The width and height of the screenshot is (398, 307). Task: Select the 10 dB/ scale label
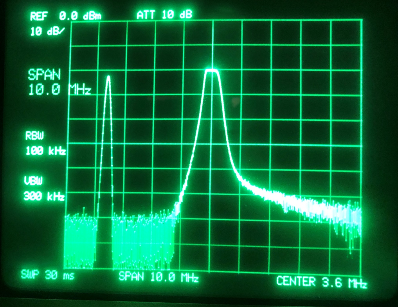(x=47, y=31)
